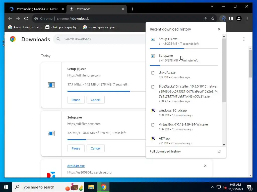Open Downloads page more actions menu
The width and height of the screenshot is (257, 192).
(244, 39)
